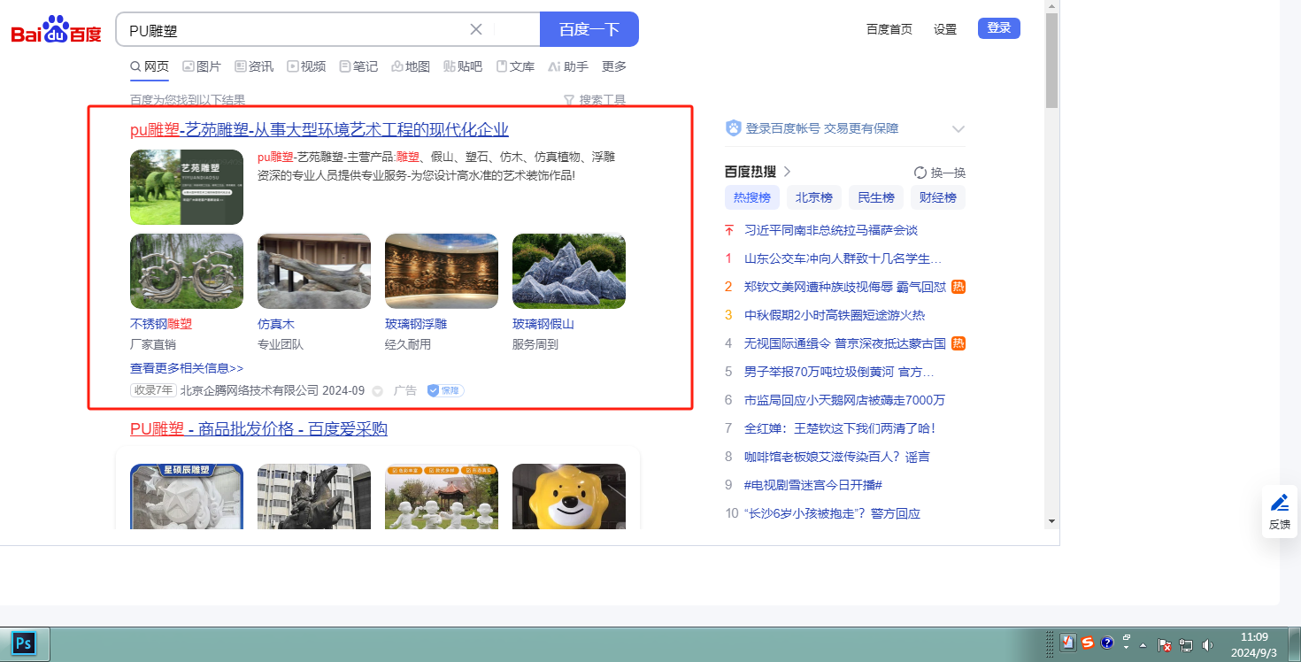The width and height of the screenshot is (1301, 662).
Task: Click the 不锈钢雕塑 text link
Action: click(161, 324)
